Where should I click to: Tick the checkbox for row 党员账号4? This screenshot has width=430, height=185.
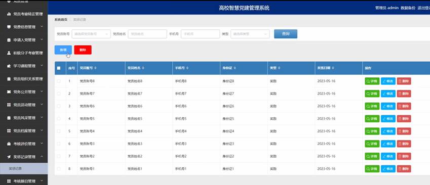pyautogui.click(x=59, y=131)
